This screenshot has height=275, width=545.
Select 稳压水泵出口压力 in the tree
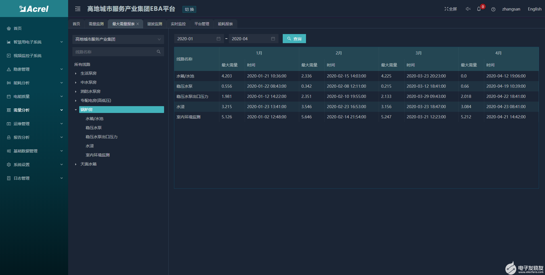[102, 137]
